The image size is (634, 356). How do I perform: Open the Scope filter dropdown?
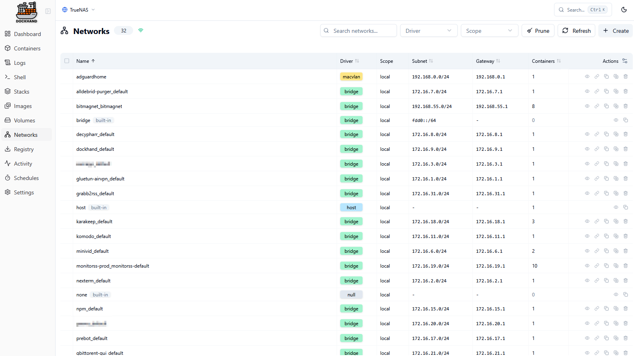coord(489,31)
